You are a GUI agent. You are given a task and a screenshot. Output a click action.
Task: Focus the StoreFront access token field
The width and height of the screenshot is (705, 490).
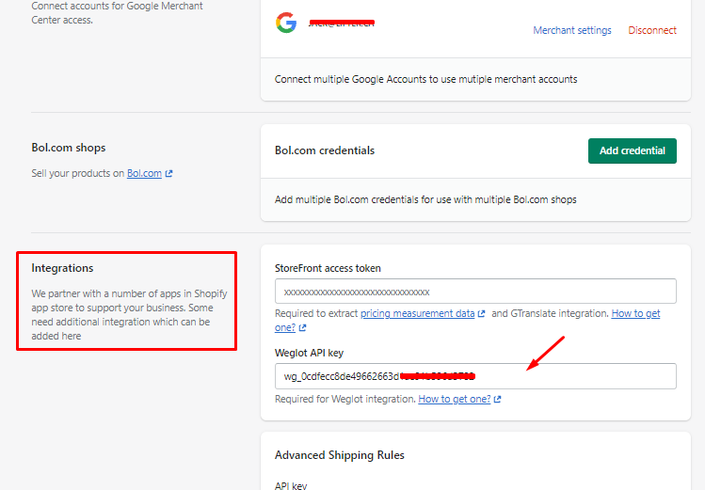pos(475,291)
